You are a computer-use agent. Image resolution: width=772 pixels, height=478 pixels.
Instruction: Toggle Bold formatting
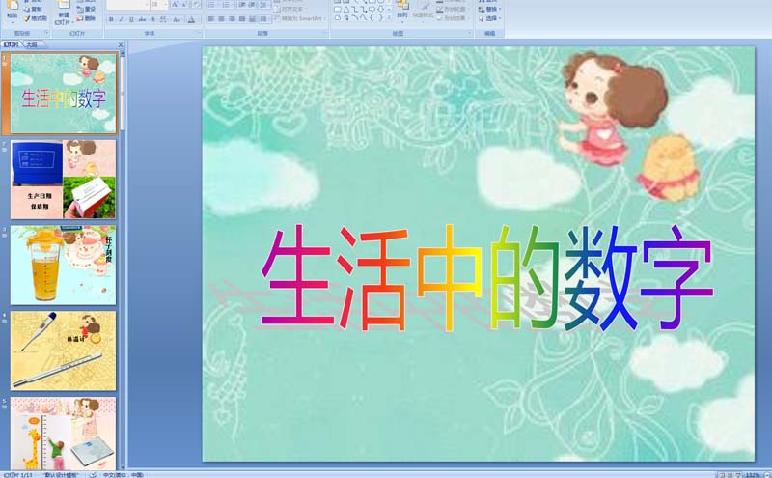[111, 19]
